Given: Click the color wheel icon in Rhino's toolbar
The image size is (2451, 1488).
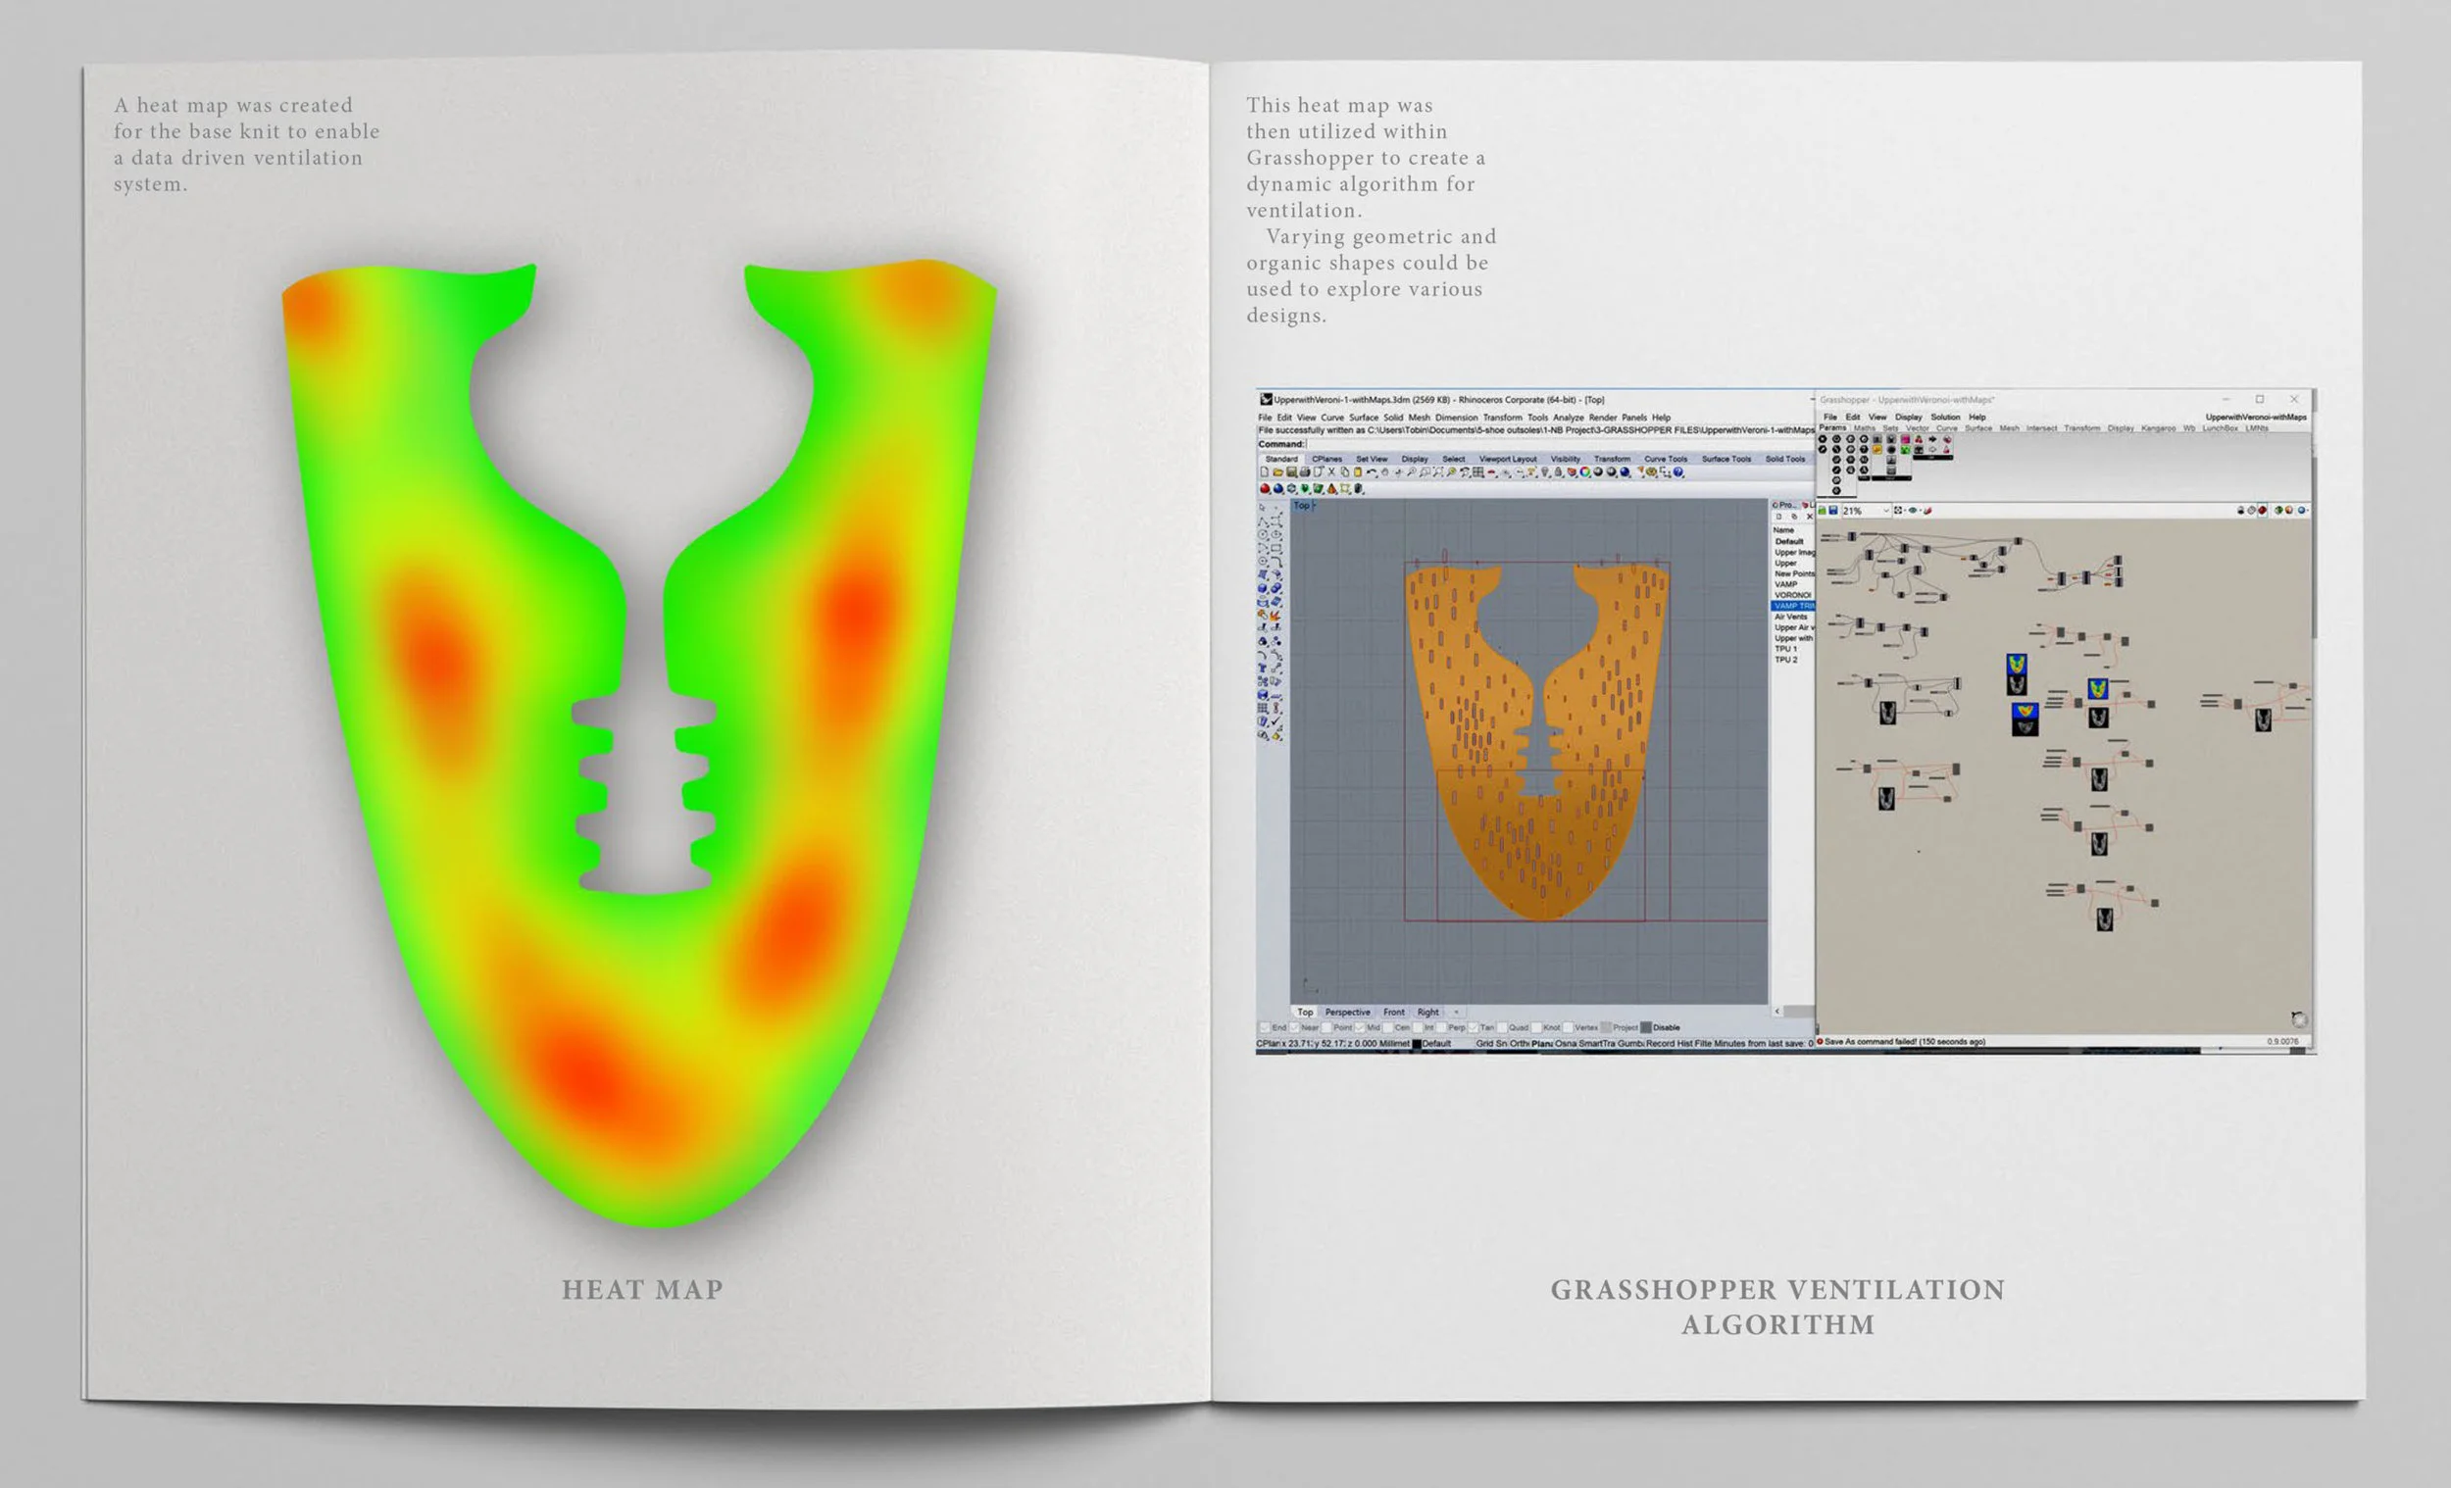Looking at the screenshot, I should 1585,472.
